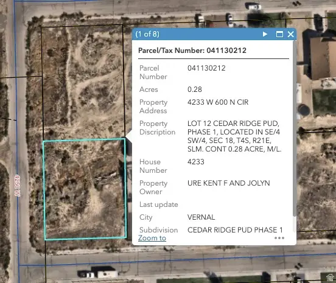This screenshot has width=336, height=283.
Task: Click the Acres field label
Action: pyautogui.click(x=149, y=89)
